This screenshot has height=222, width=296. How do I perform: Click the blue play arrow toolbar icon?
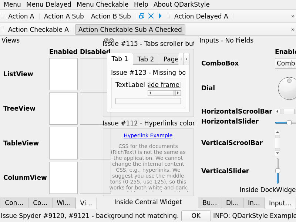click(x=160, y=16)
